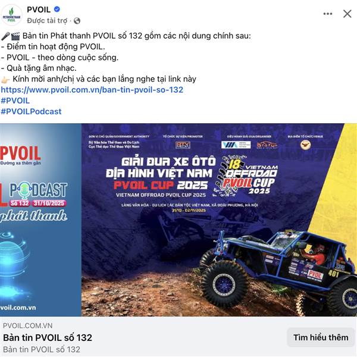This screenshot has height=357, width=357.
Task: Click the PVOIL page name
Action: coord(39,10)
